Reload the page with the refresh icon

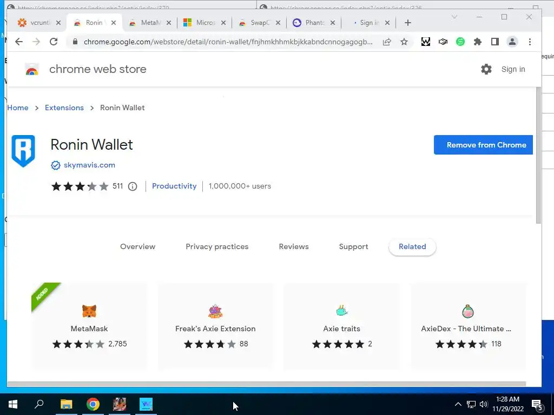(54, 42)
